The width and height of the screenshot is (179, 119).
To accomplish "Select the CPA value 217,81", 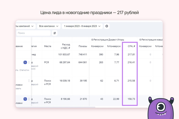I will point(131,54).
